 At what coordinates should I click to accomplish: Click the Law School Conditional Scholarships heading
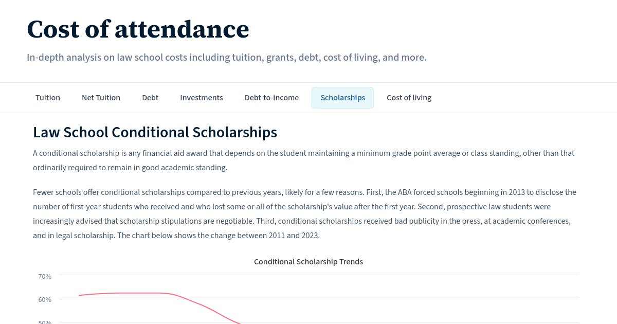click(x=155, y=133)
